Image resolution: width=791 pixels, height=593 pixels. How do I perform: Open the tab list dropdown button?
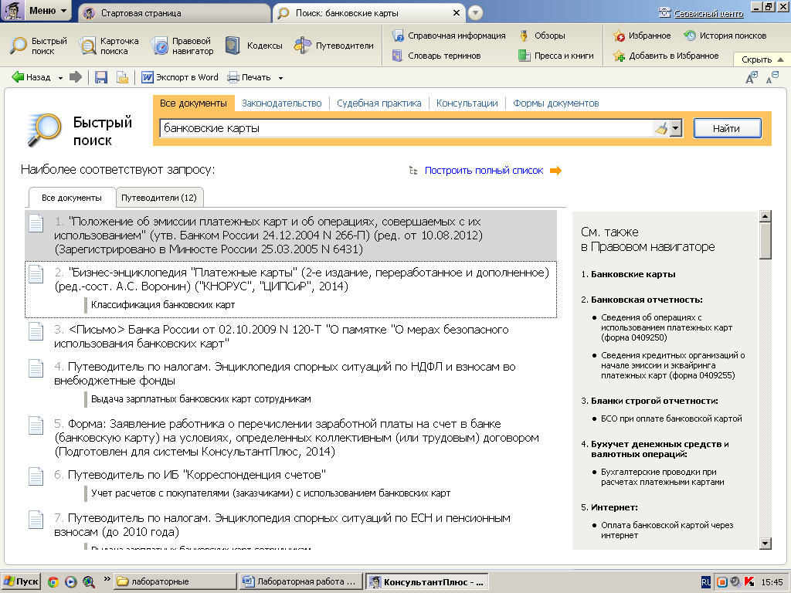[x=475, y=12]
